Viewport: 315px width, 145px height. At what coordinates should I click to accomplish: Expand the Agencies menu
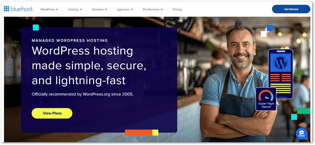125,9
